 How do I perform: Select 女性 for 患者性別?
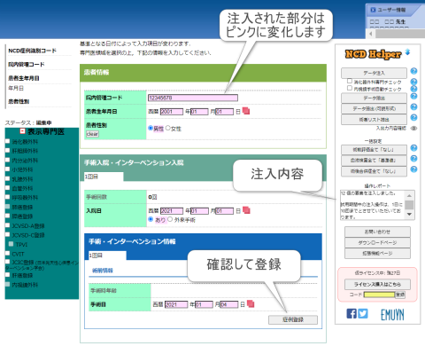tap(168, 128)
